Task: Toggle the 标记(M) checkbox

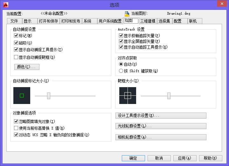Action: 16,36
